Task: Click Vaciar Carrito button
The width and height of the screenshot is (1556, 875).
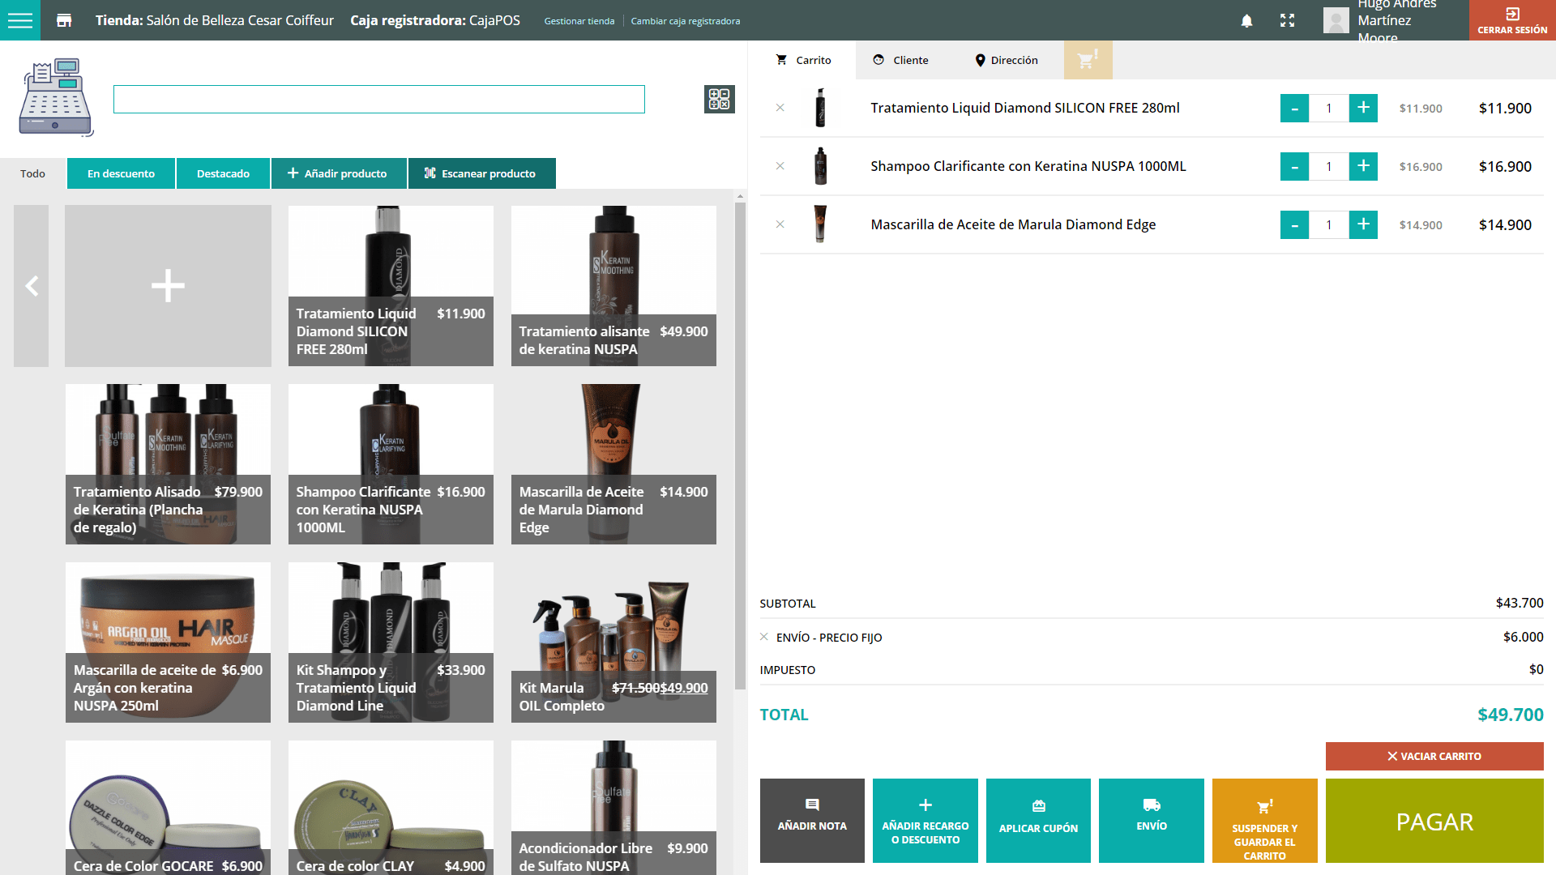Action: click(x=1434, y=756)
